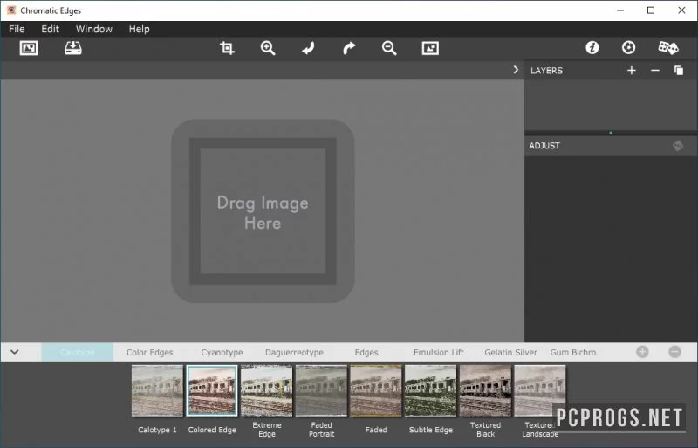Switch to Cyanotype category
Screen dimensions: 698x448
pyautogui.click(x=222, y=352)
